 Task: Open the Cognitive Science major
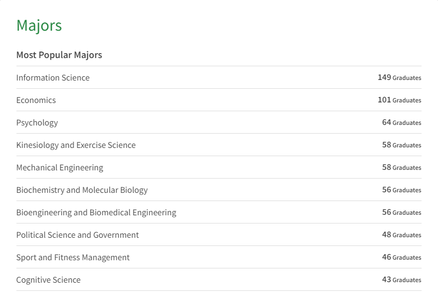pos(48,280)
